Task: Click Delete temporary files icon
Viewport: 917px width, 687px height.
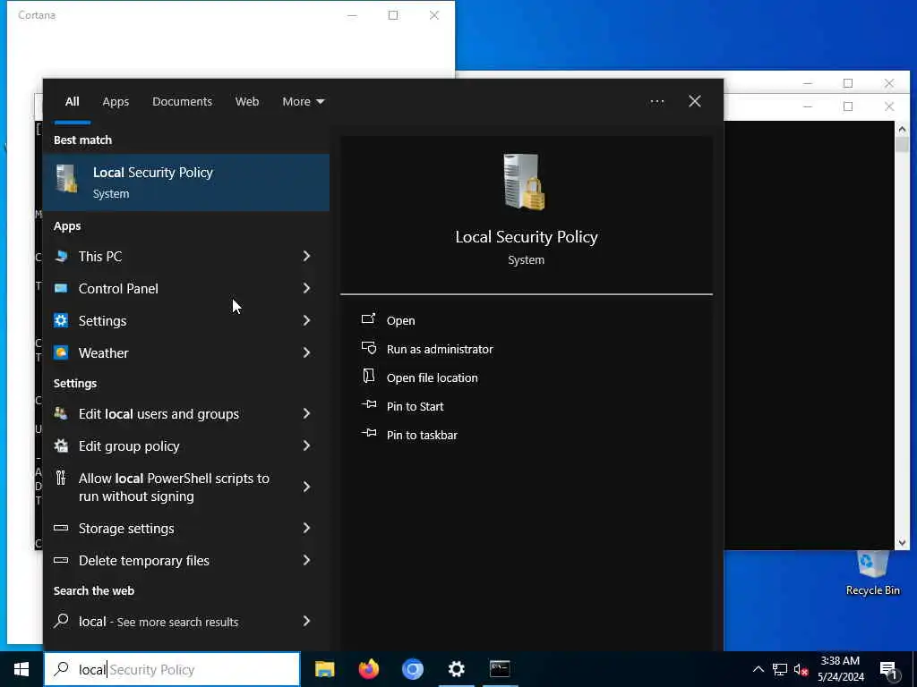Action: click(61, 560)
